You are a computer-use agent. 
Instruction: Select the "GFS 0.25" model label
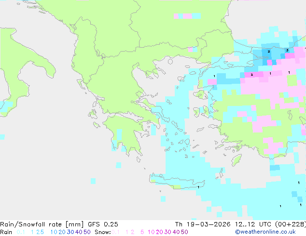(x=103, y=224)
